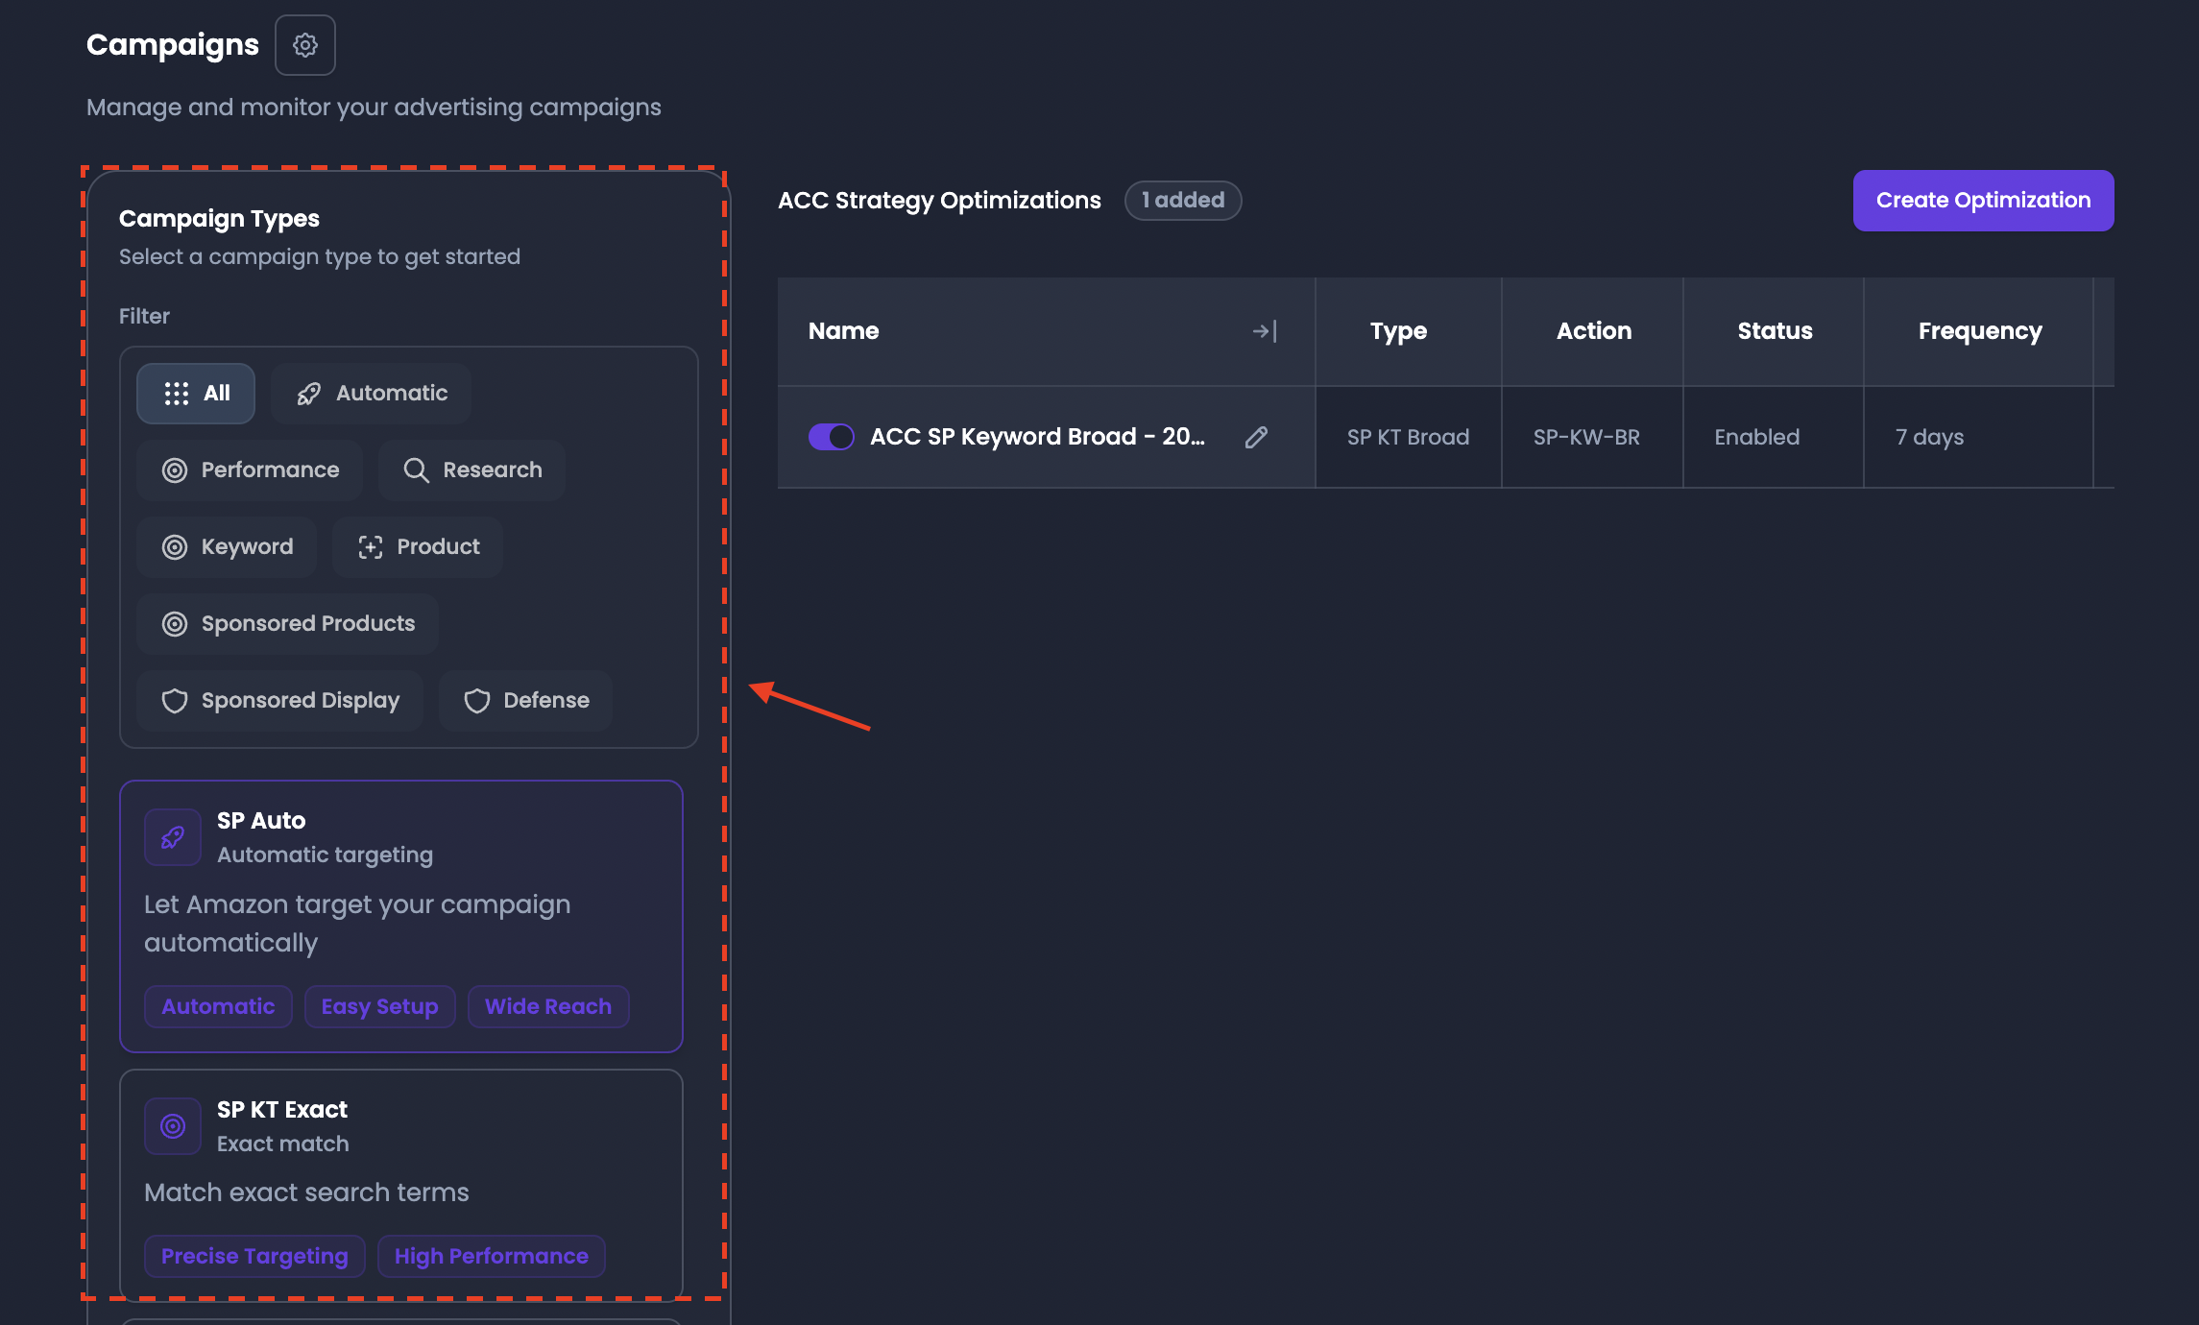This screenshot has width=2199, height=1325.
Task: Filter campaign types by Performance
Action: [250, 470]
